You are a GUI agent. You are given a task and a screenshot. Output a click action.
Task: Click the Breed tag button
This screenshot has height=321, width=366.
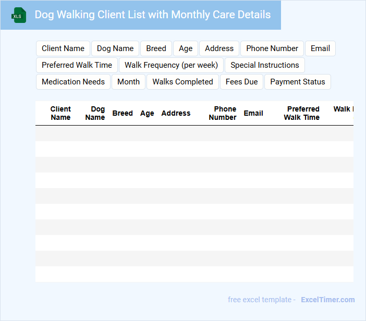point(156,48)
